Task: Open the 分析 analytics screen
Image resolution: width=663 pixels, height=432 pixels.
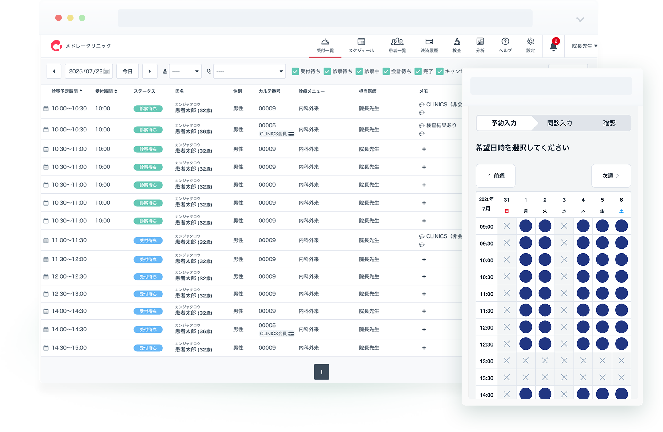Action: (480, 46)
